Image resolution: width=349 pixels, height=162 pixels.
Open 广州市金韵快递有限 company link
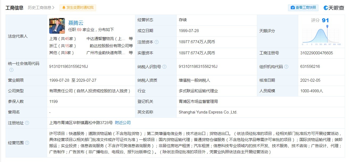[106, 53]
